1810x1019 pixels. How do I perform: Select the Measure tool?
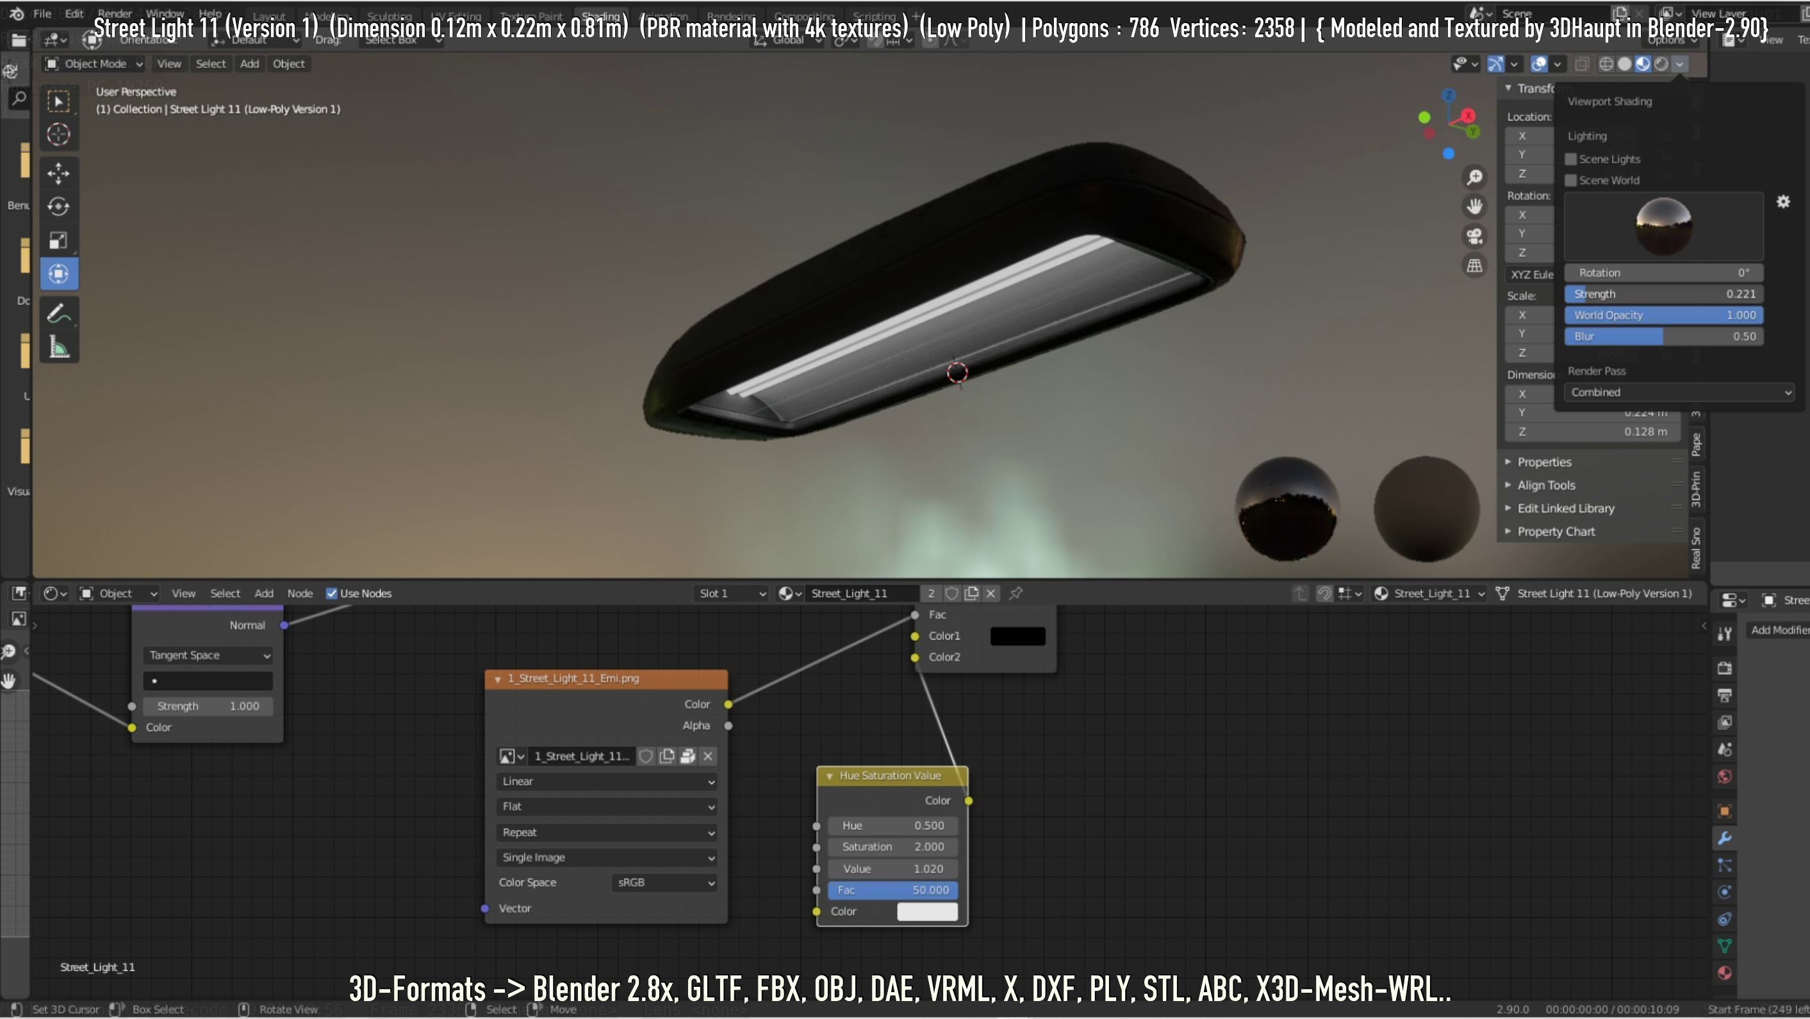click(58, 347)
